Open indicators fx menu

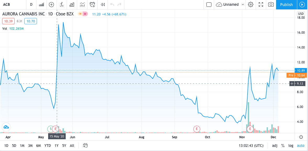coord(62,4)
